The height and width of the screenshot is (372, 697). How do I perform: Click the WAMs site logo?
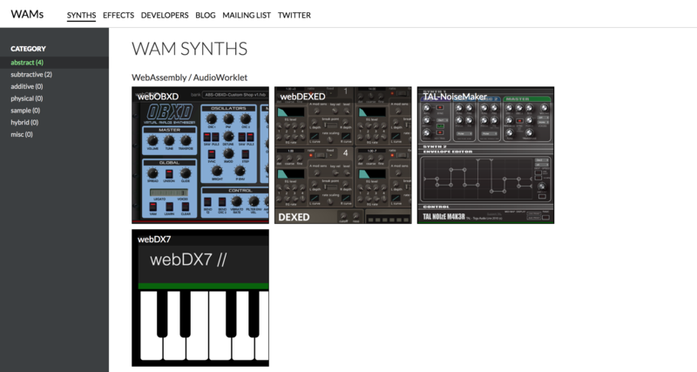click(27, 15)
